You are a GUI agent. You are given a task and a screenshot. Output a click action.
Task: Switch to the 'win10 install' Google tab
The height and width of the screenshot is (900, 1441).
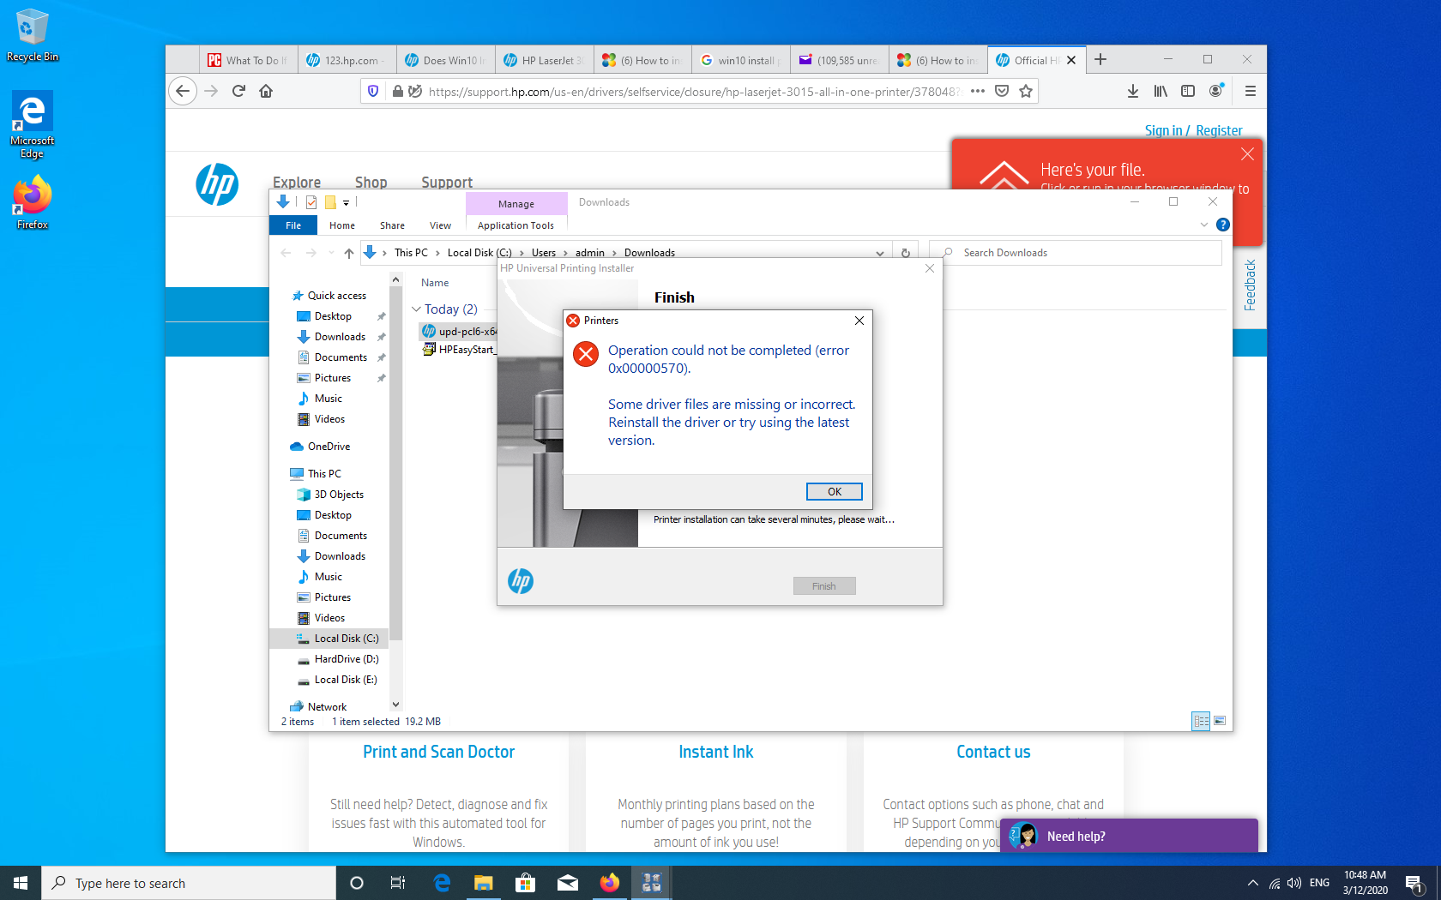click(741, 60)
